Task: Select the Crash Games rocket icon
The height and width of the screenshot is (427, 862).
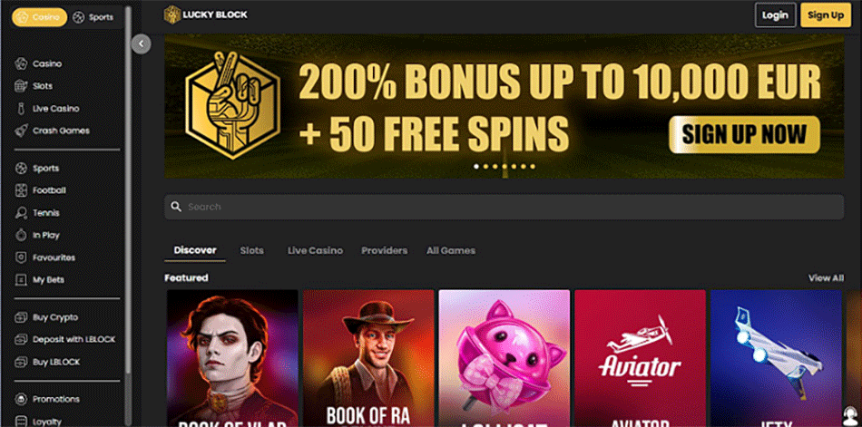Action: 21,131
